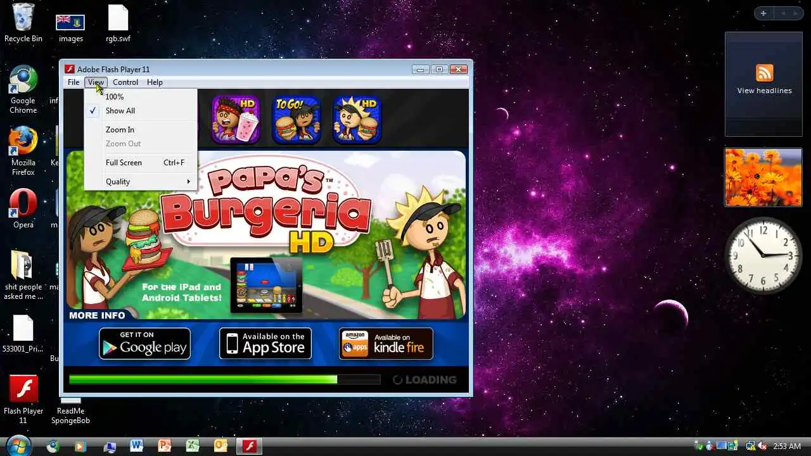Maximize the Adobe Flash Player window

[439, 69]
